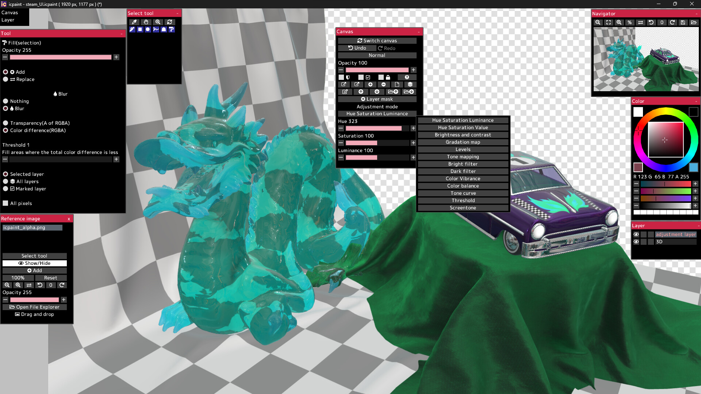Click the Switch canvas button
The width and height of the screenshot is (701, 394).
(x=377, y=40)
